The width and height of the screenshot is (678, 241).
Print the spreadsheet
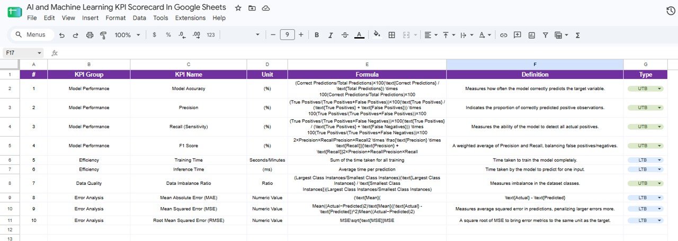point(90,35)
